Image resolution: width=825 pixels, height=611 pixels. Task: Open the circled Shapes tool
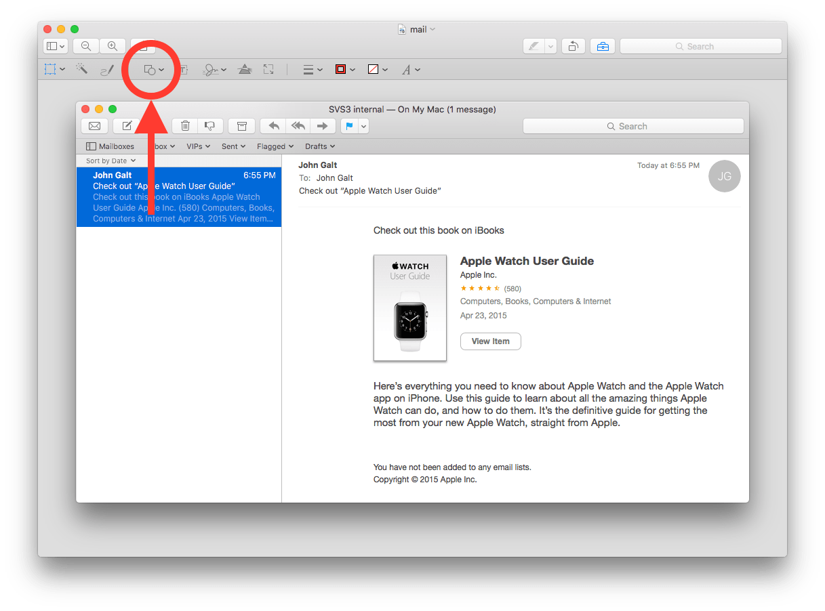(150, 68)
